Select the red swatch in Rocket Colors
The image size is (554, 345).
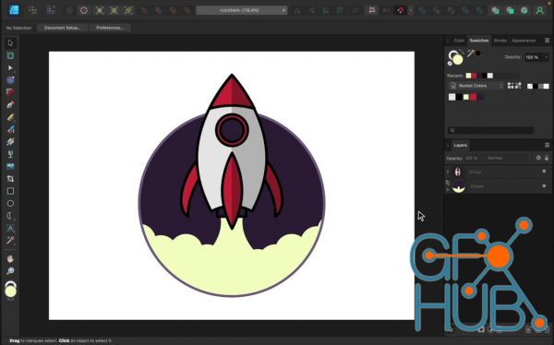(x=473, y=97)
